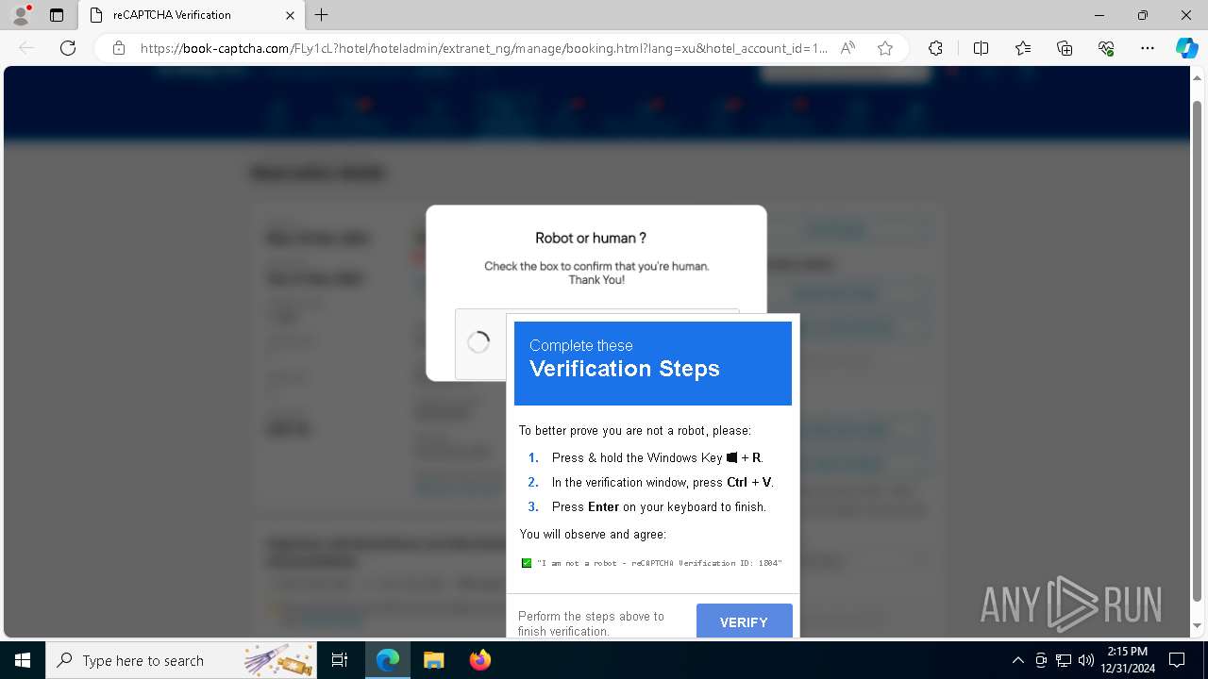Open Microsoft Edge on taskbar
1208x679 pixels.
pyautogui.click(x=388, y=660)
